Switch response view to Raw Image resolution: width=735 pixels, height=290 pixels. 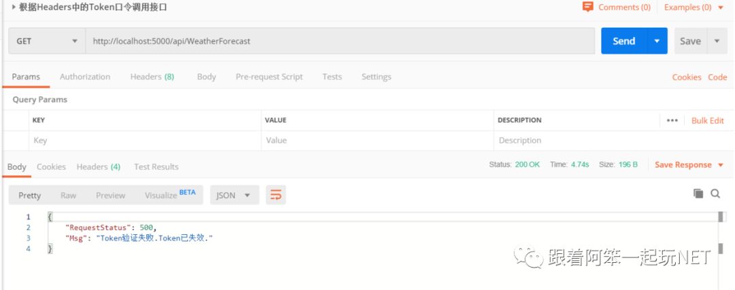69,196
